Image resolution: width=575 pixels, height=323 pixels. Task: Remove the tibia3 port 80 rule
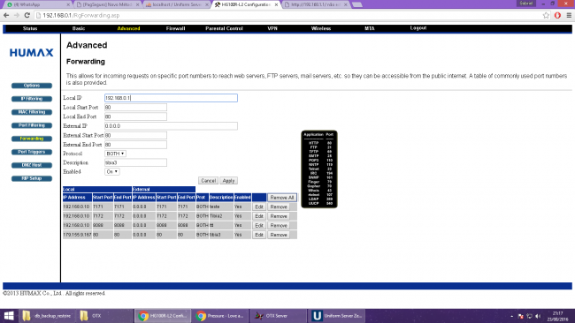279,235
